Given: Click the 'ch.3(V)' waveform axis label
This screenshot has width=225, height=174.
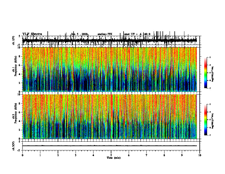Looking at the screenshot, I should coord(14,146).
